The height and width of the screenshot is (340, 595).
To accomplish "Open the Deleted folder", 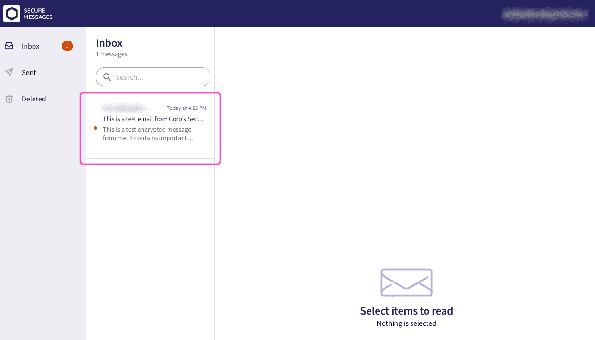I will pos(34,99).
